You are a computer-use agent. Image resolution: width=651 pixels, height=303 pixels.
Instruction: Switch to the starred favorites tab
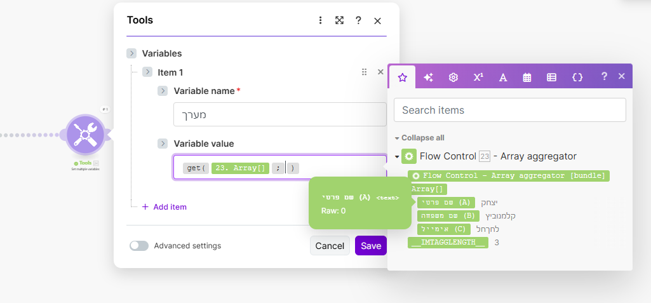[402, 77]
